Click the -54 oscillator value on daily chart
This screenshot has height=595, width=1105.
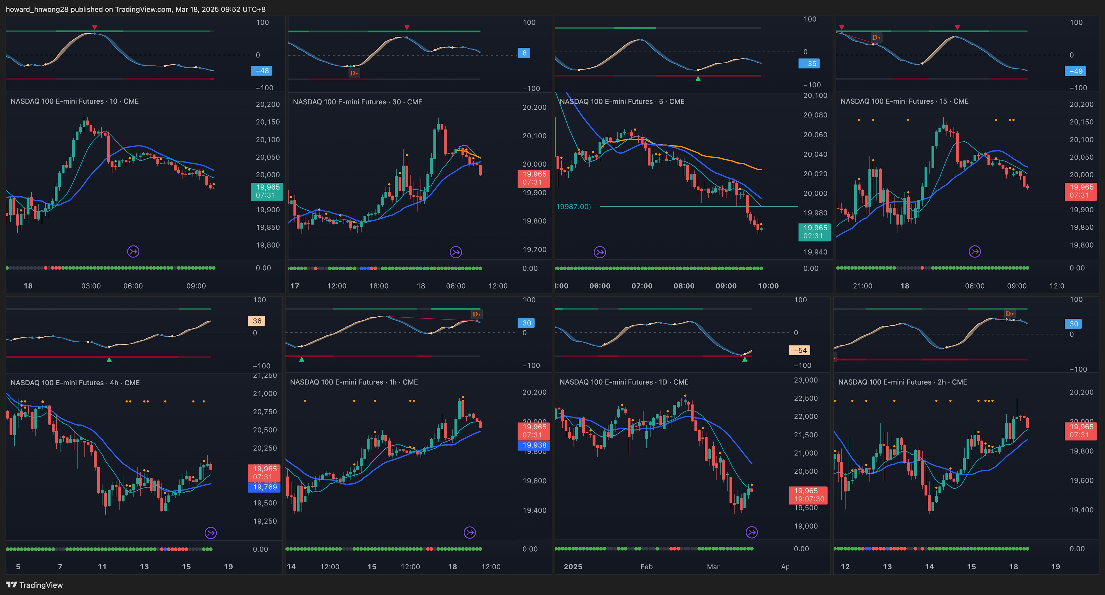click(800, 350)
